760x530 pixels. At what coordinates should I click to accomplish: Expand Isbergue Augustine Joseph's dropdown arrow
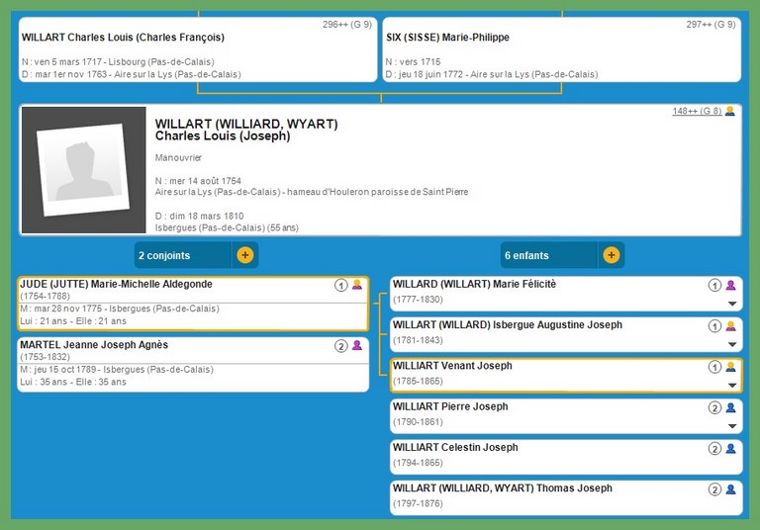tap(732, 344)
